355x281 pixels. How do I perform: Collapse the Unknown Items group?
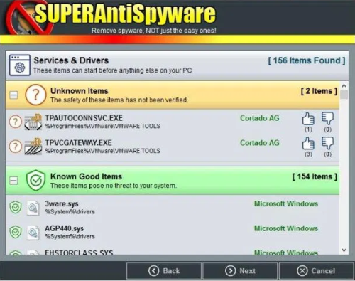(13, 95)
